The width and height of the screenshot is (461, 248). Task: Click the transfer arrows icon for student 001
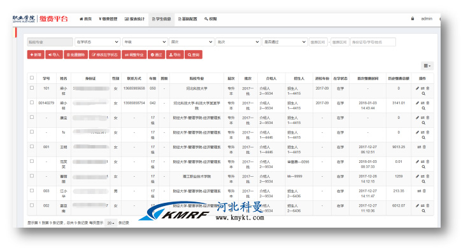(x=419, y=147)
